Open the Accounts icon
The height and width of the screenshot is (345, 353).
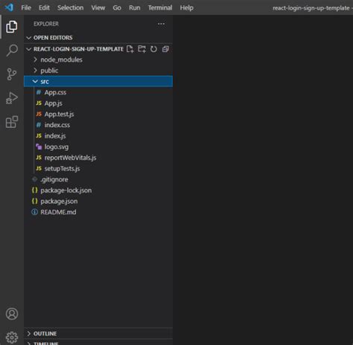[12, 314]
